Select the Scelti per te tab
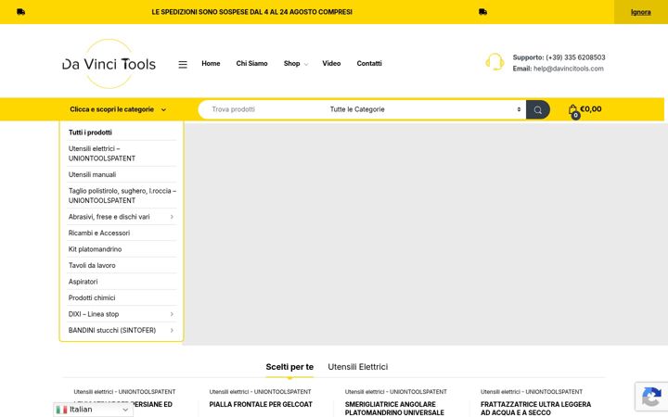Image resolution: width=668 pixels, height=417 pixels. click(289, 367)
